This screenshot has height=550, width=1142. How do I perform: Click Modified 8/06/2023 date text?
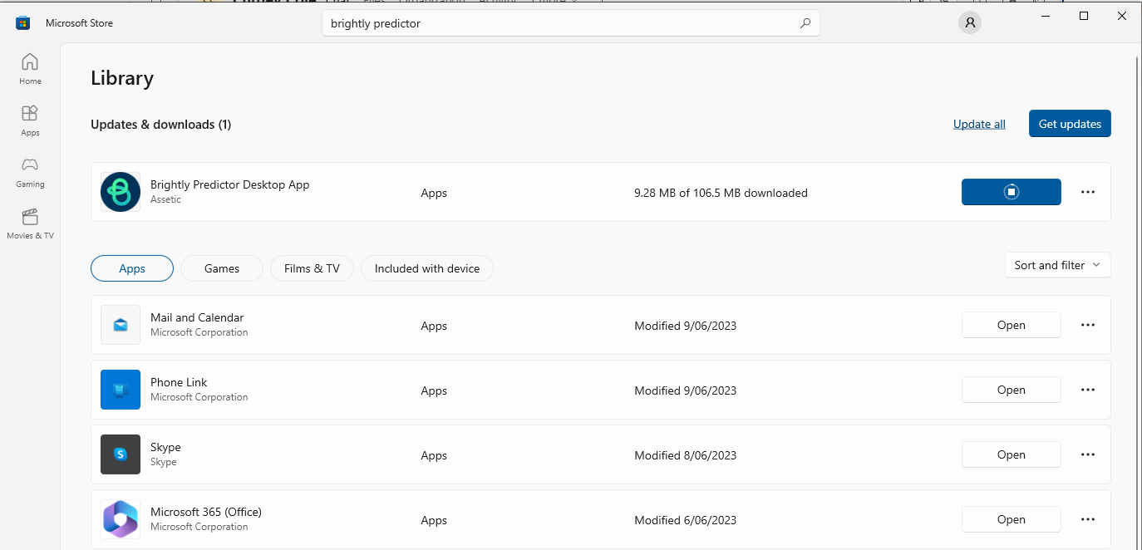click(685, 455)
